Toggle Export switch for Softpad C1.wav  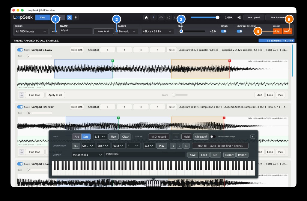tap(20, 50)
